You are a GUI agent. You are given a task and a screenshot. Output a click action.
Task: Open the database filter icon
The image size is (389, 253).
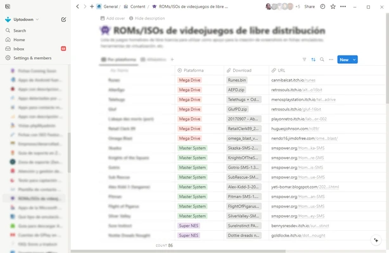point(304,59)
